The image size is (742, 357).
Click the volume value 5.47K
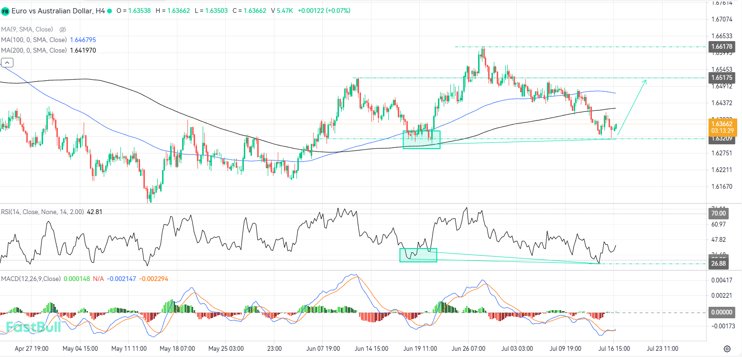click(x=285, y=11)
